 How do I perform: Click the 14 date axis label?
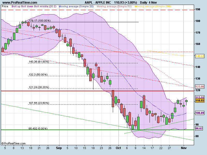(x=144, y=148)
